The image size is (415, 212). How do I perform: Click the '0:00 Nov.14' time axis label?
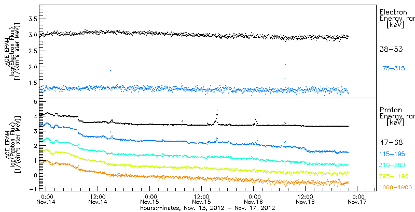46,199
